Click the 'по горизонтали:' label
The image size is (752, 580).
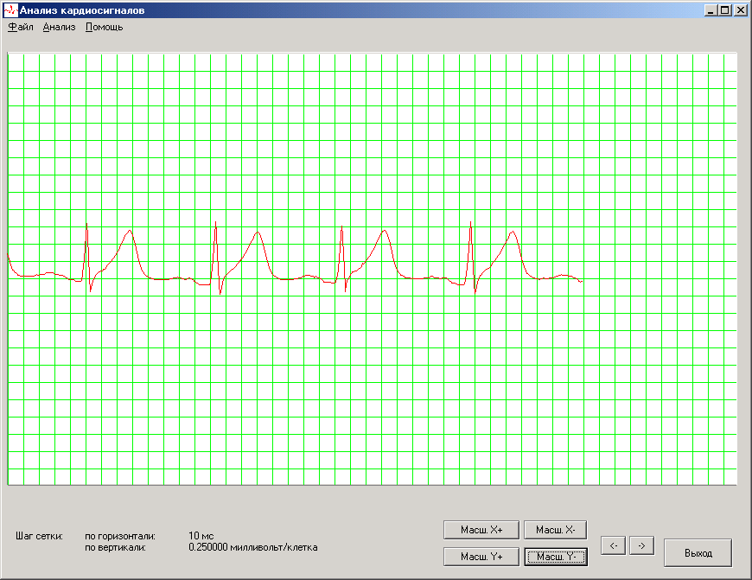coord(120,536)
